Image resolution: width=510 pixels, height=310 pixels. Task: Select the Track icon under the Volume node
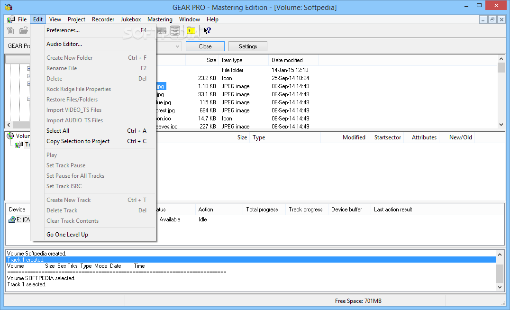pyautogui.click(x=19, y=144)
